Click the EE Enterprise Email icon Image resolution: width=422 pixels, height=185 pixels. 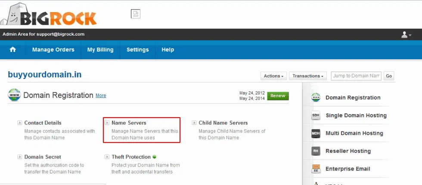(316, 169)
